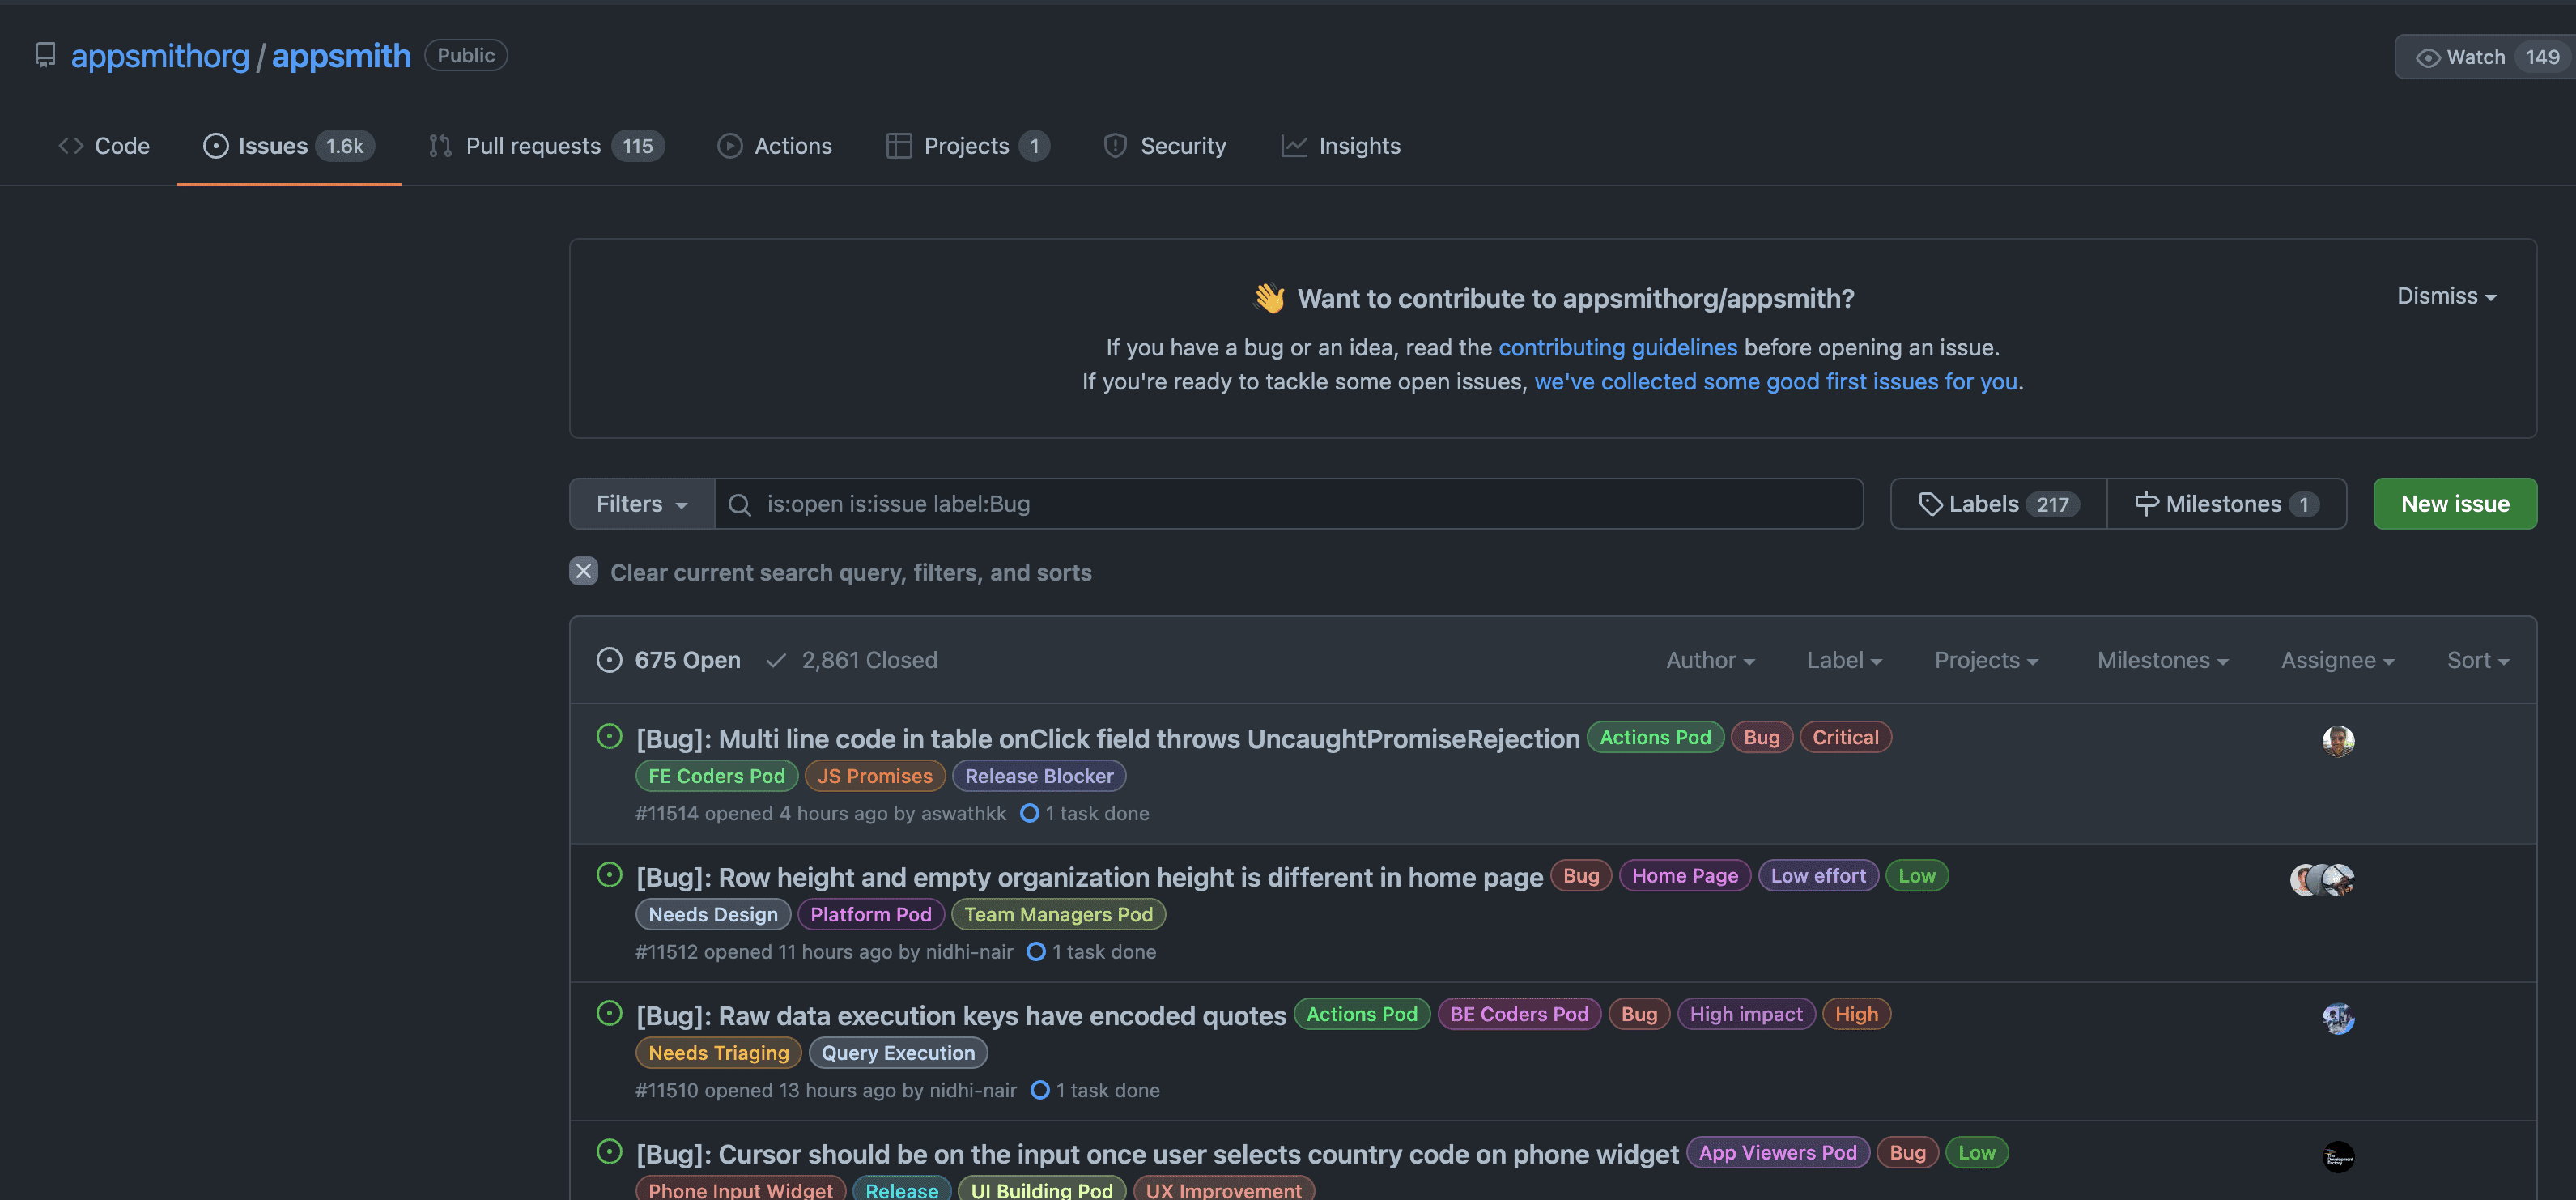Click the Low effort label
The width and height of the screenshot is (2576, 1200).
[1818, 876]
